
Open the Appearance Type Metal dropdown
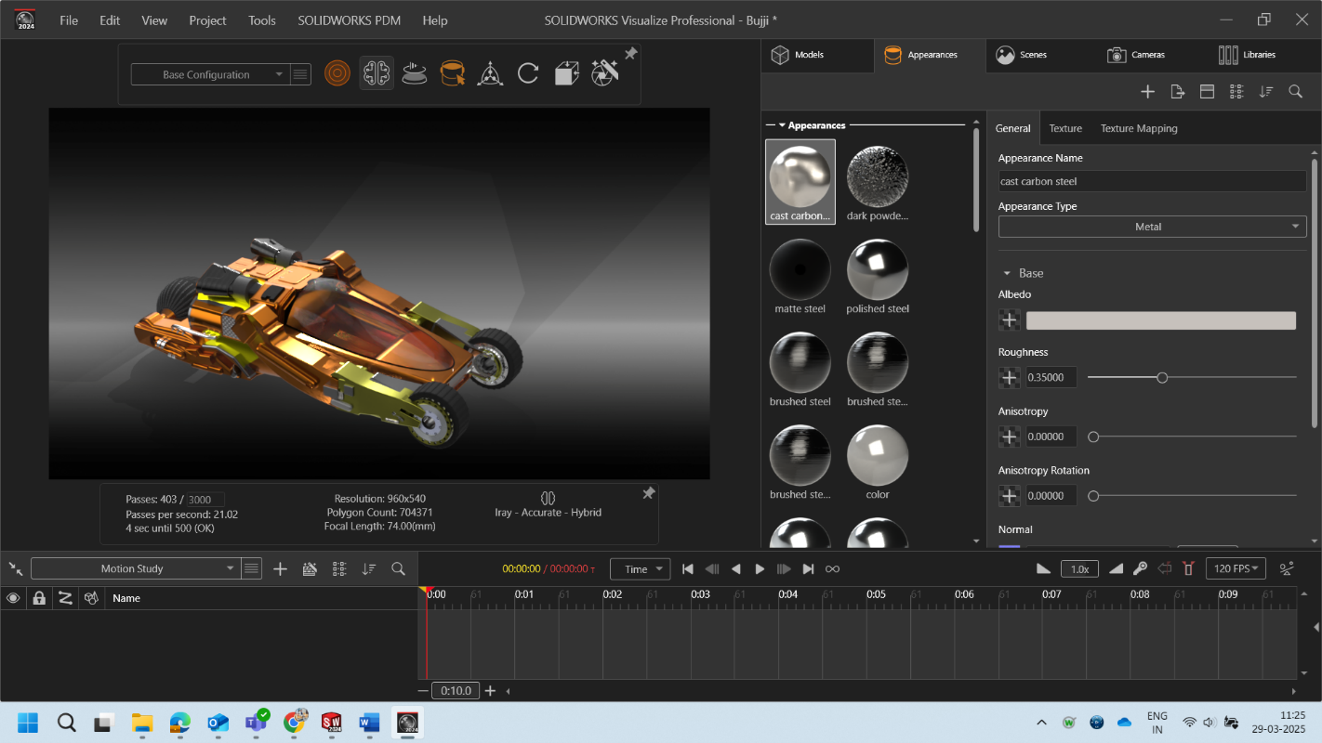click(1152, 227)
